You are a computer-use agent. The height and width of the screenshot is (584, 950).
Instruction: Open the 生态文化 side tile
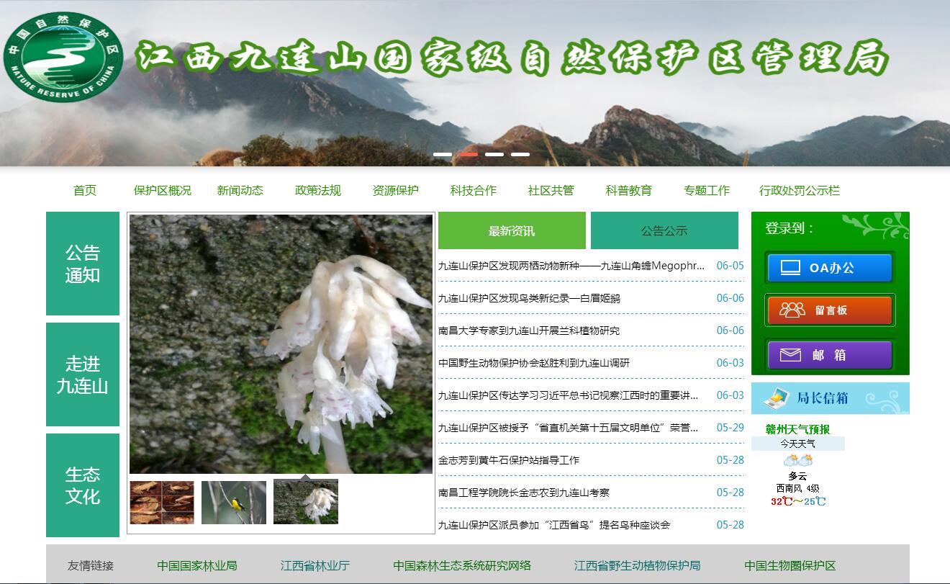tap(83, 485)
